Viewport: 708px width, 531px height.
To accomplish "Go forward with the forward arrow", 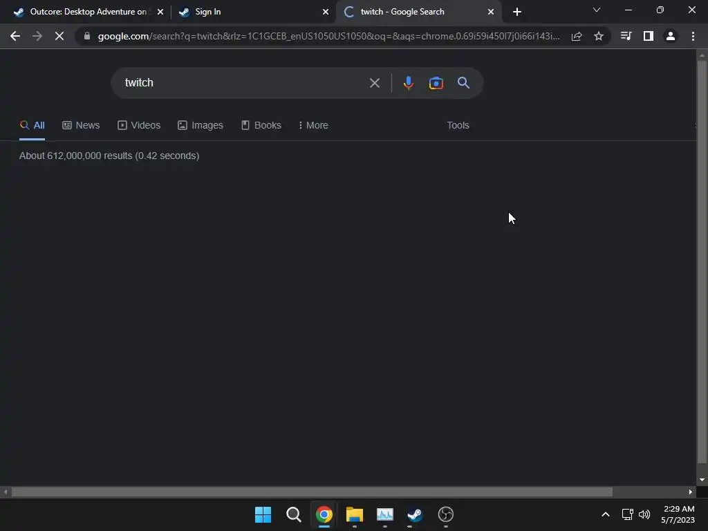I will point(37,36).
